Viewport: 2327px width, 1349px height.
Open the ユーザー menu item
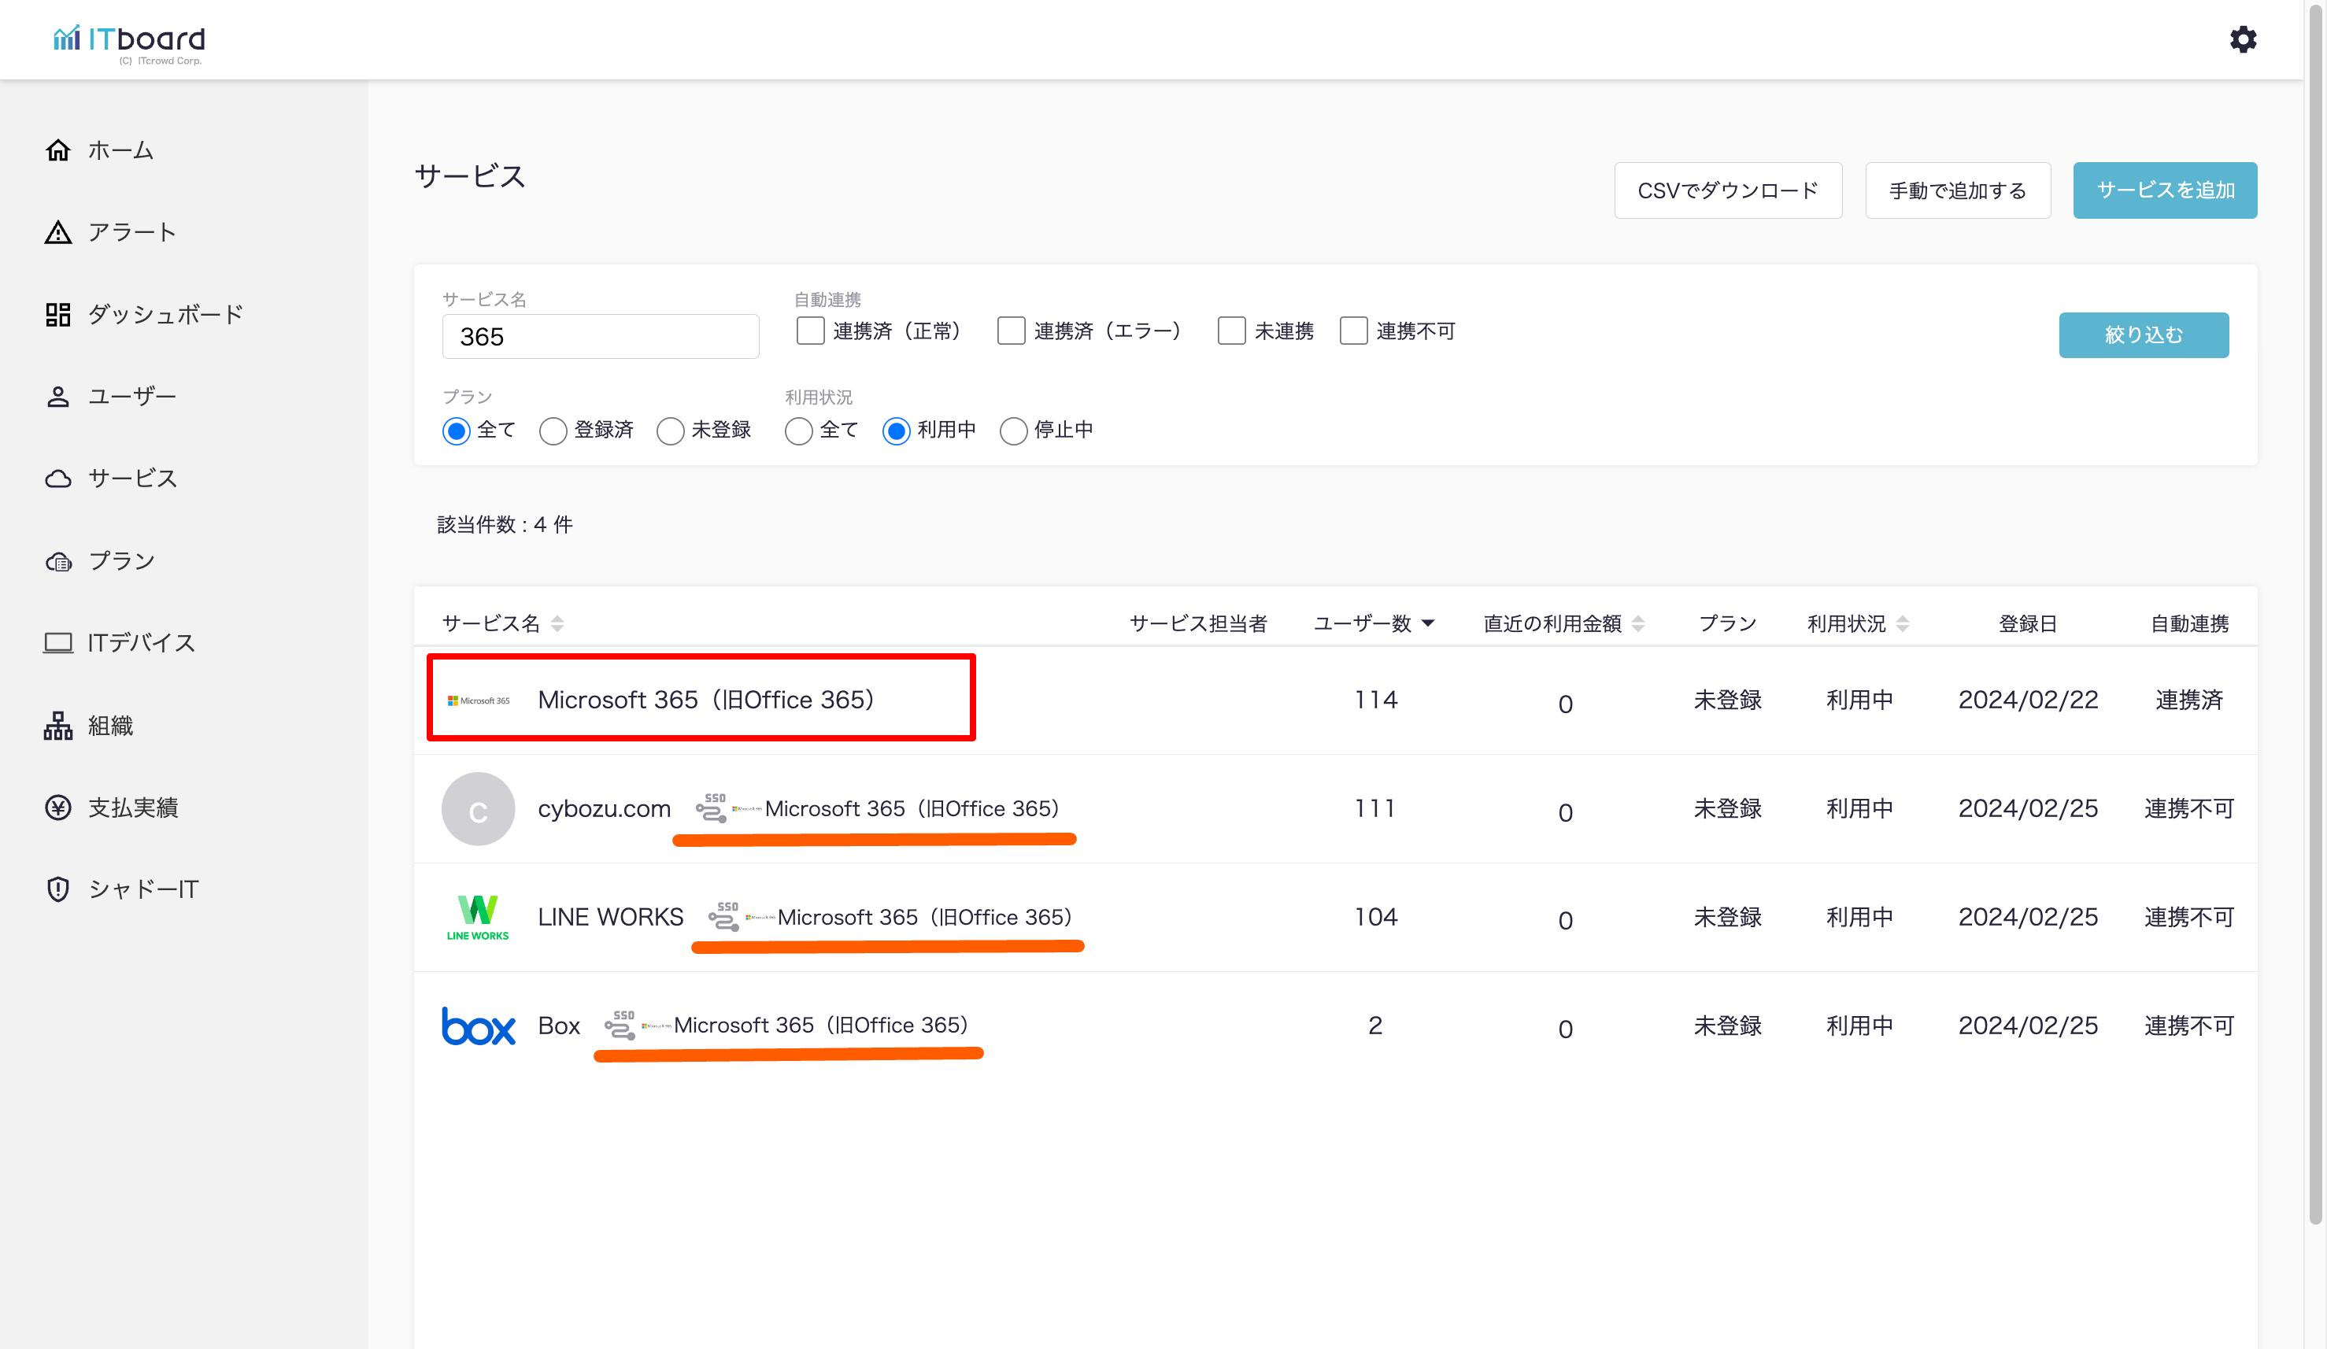coord(131,397)
